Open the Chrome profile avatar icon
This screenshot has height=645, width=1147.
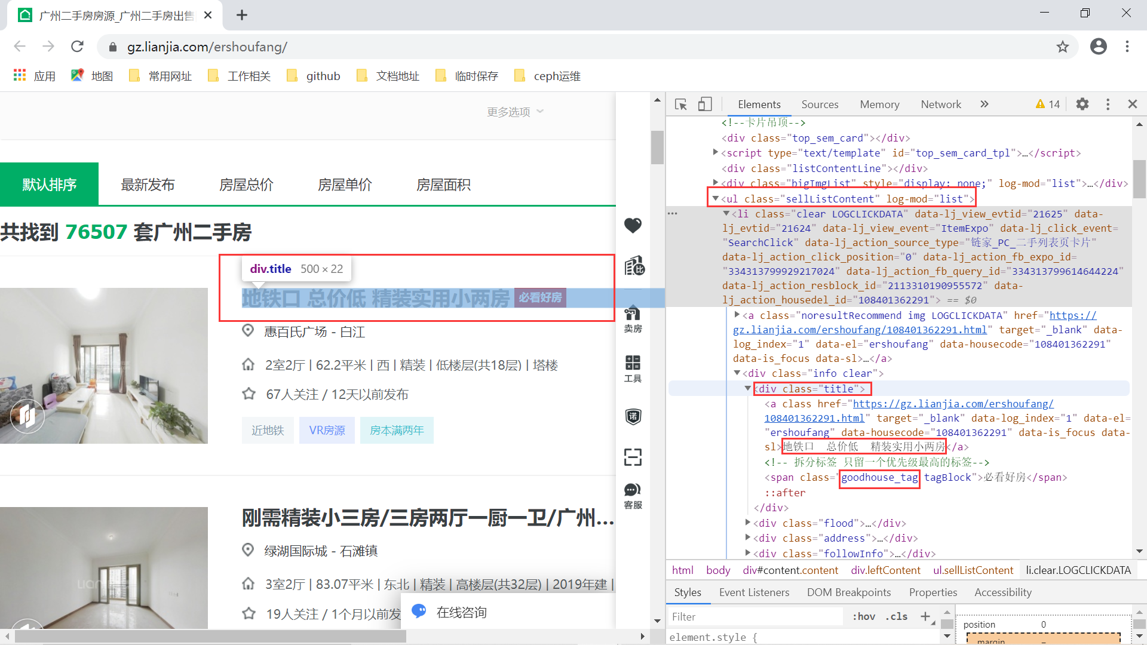(x=1098, y=47)
